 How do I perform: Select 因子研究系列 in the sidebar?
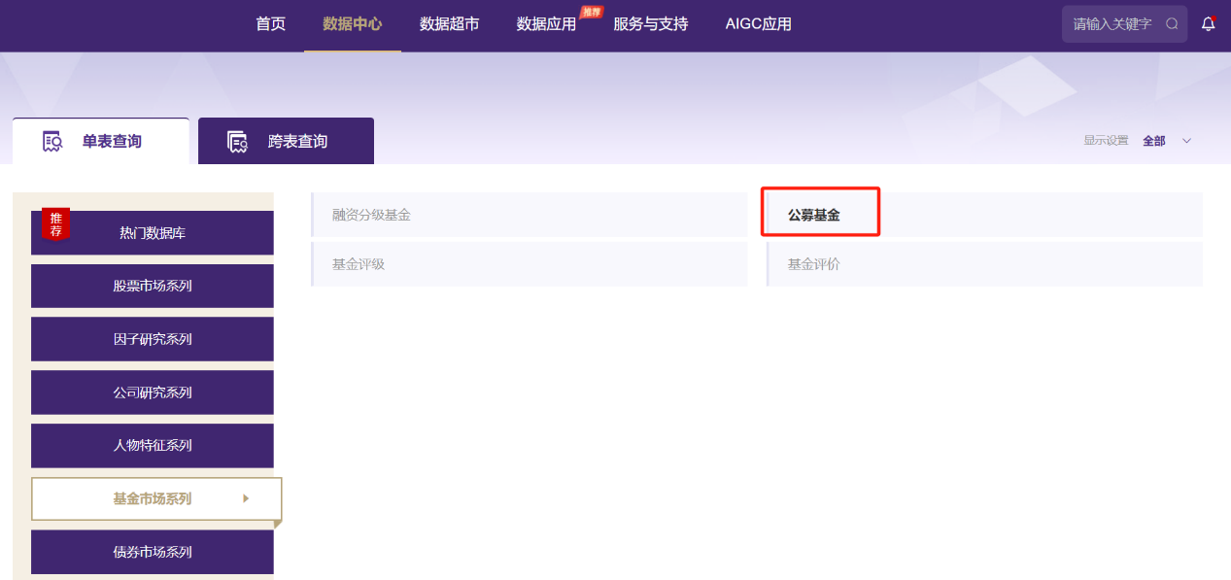(x=153, y=339)
